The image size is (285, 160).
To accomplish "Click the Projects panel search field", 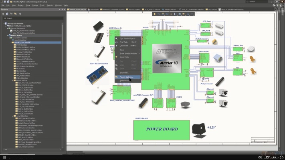I will tap(32, 18).
